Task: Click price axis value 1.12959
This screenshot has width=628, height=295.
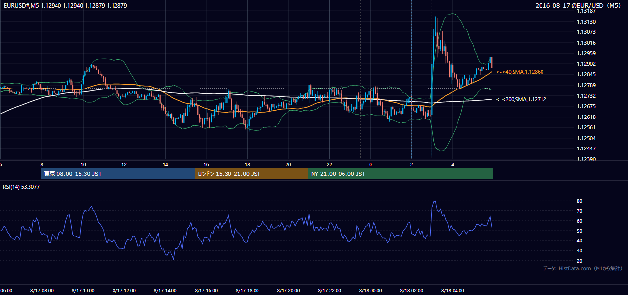Action: point(586,53)
